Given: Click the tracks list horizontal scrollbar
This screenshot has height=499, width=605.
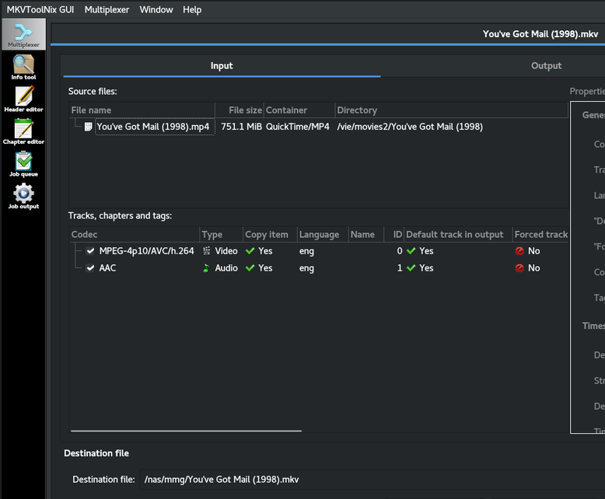Looking at the screenshot, I should coord(186,431).
